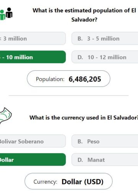Image resolution: width=138 pixels, height=194 pixels.
Task: Click the green person figure icon
Action: click(x=2, y=15)
